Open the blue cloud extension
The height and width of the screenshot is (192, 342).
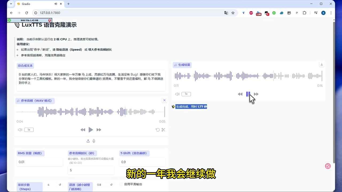tap(282, 13)
